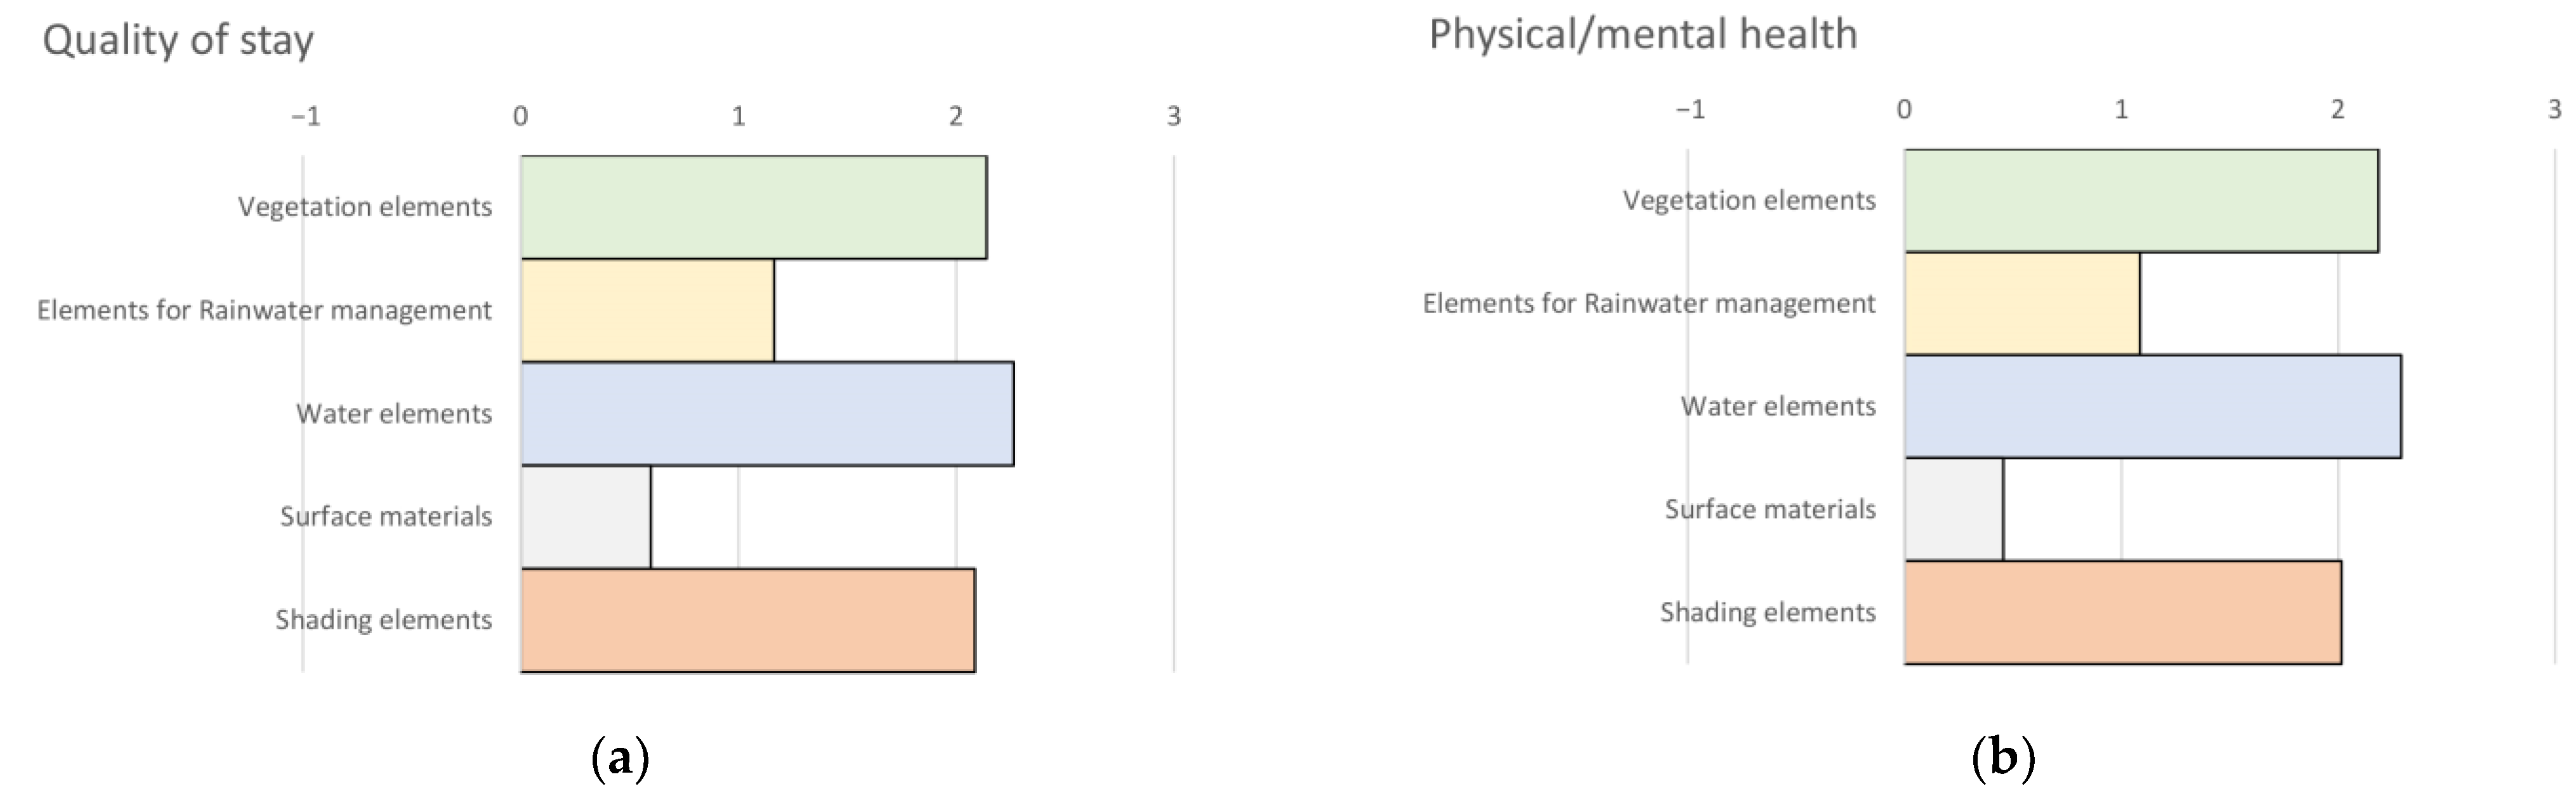The width and height of the screenshot is (2576, 805).
Task: Select the yellow Rainwater bar in Physical/mental health chart
Action: point(2021,304)
